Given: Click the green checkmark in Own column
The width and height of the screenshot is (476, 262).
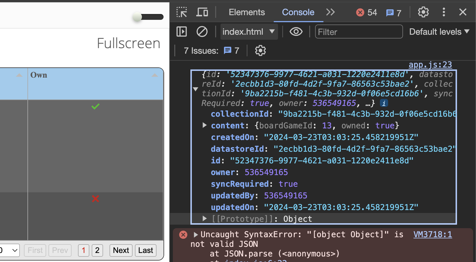Looking at the screenshot, I should [x=95, y=106].
